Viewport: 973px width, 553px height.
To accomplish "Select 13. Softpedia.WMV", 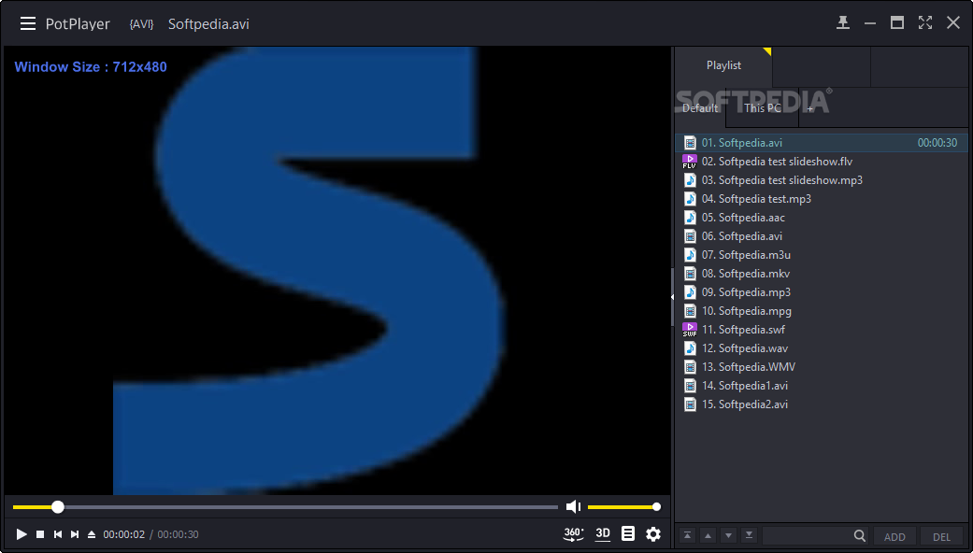I will point(821,366).
